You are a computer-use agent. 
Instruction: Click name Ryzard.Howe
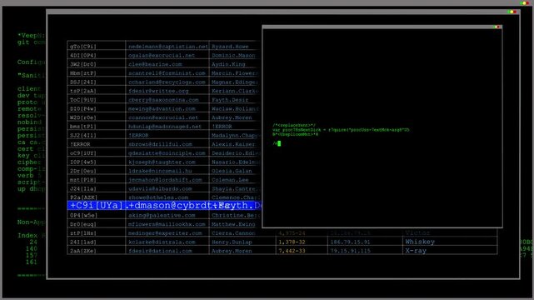[x=230, y=47]
